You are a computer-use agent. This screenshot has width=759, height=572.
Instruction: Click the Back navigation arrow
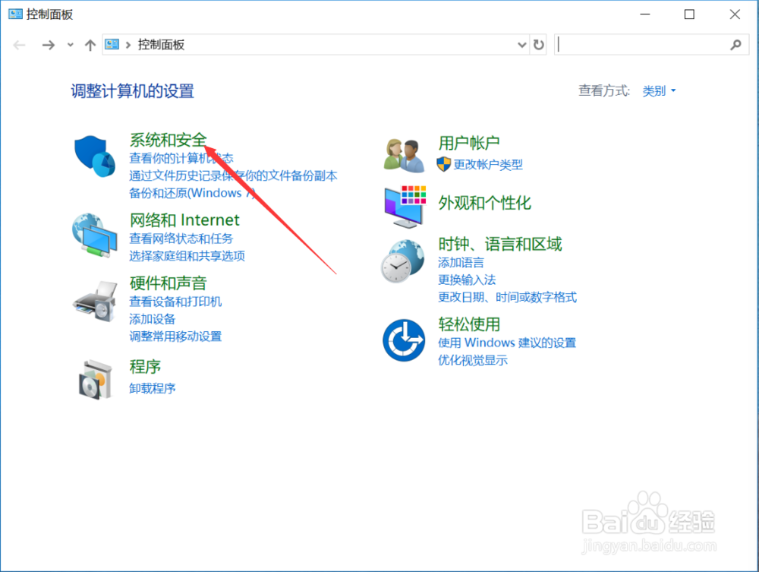[x=19, y=45]
